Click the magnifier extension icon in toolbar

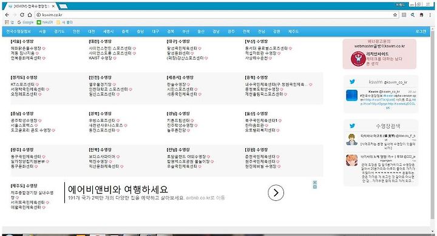pos(413,15)
